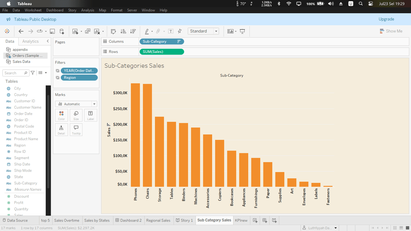Switch to the Analytics tab
Image resolution: width=411 pixels, height=231 pixels.
coord(30,41)
